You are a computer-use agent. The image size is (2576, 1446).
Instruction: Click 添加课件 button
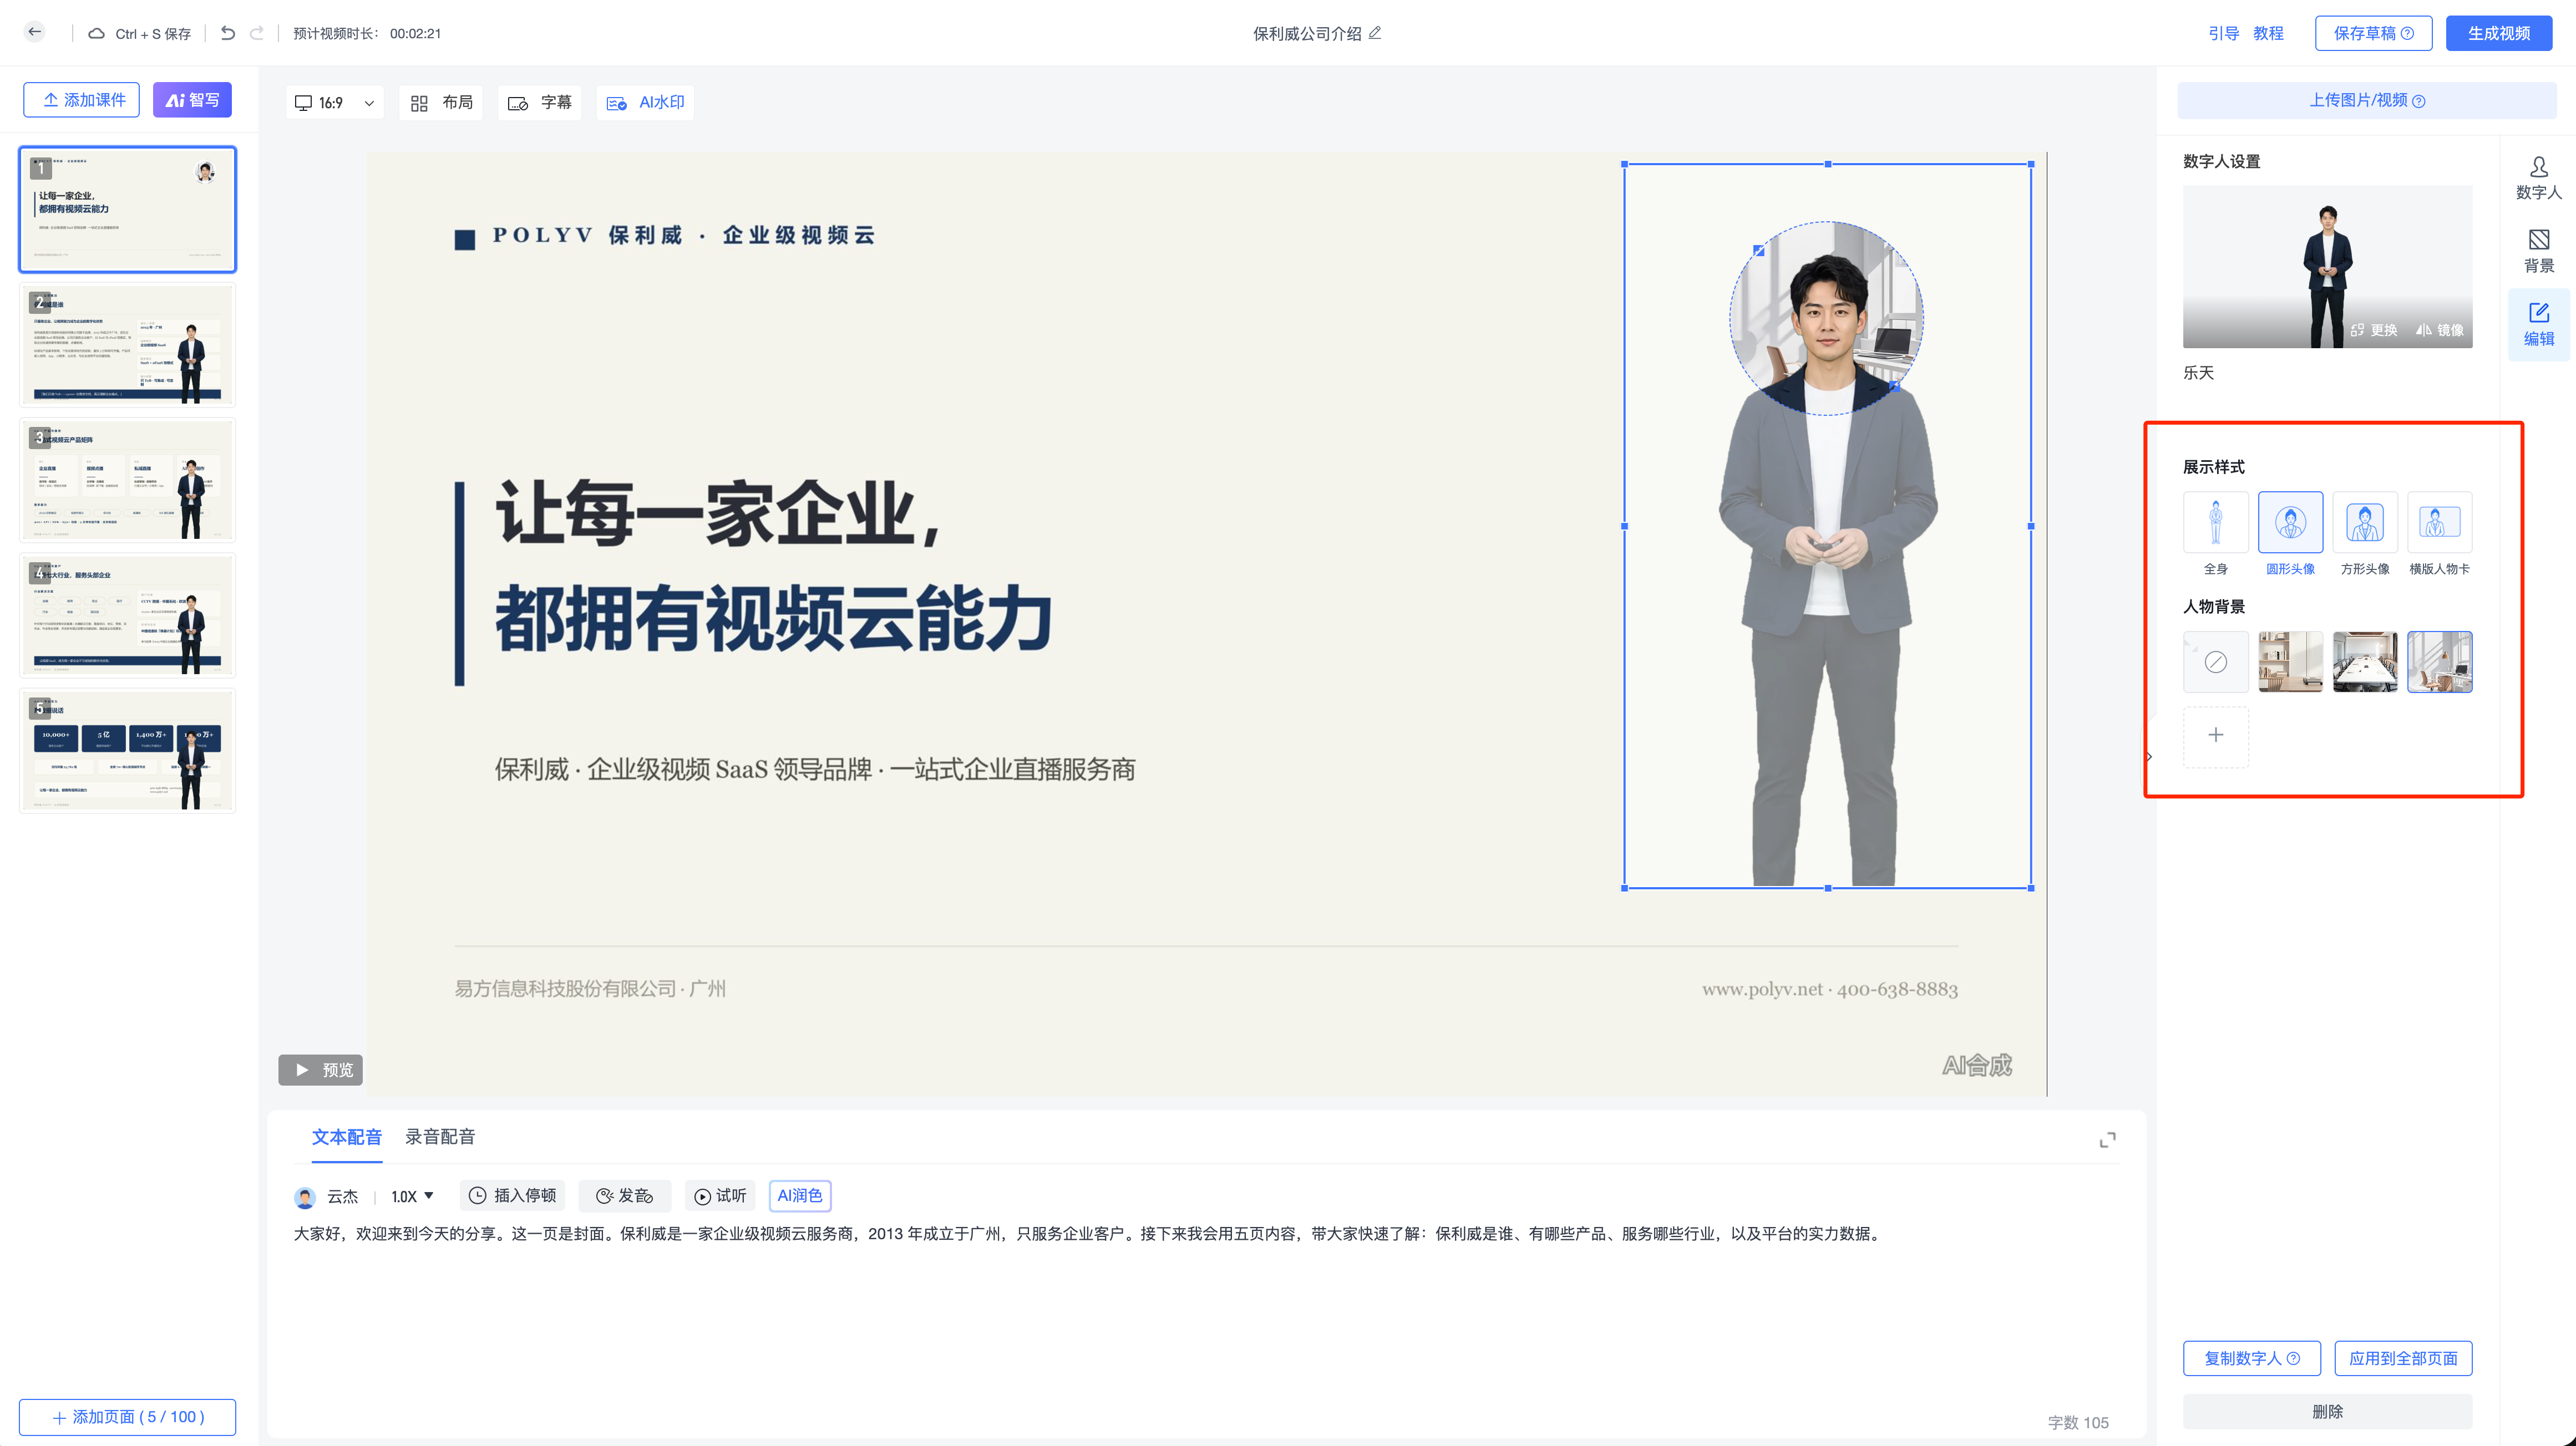click(82, 100)
